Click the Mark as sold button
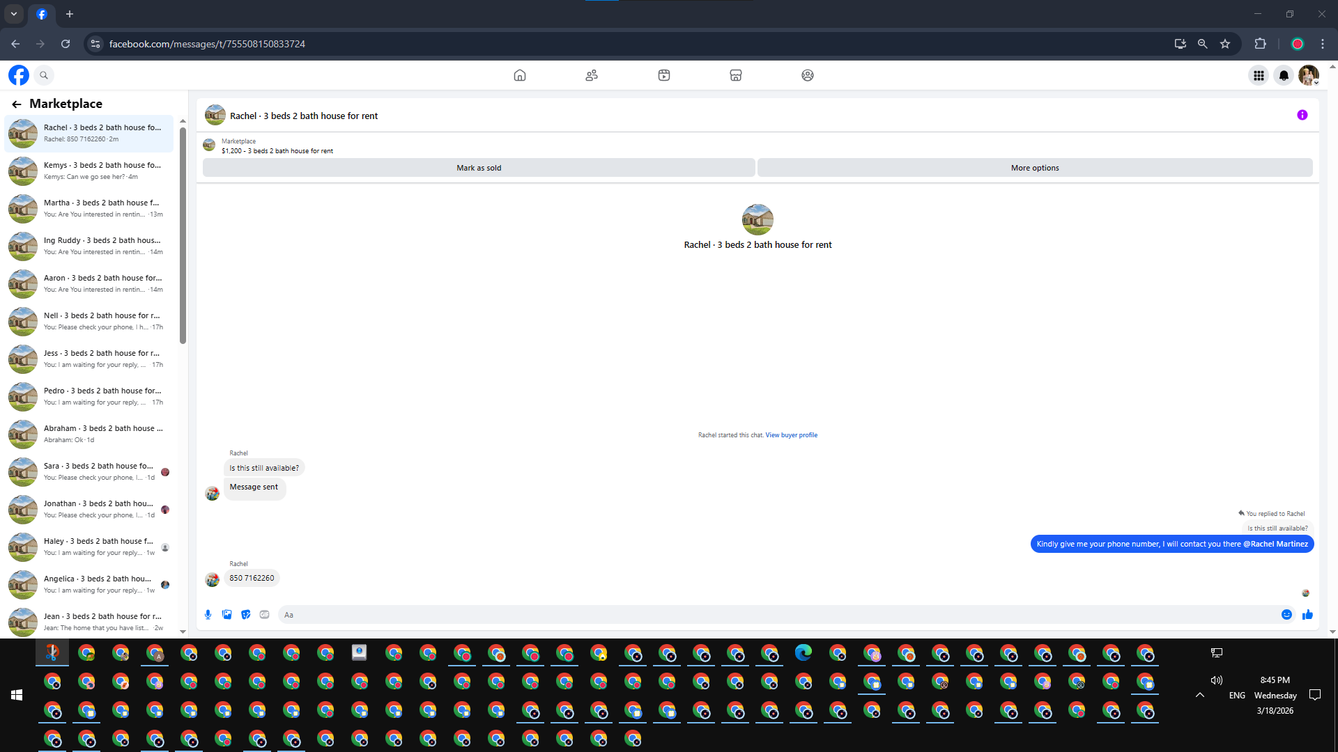Image resolution: width=1338 pixels, height=752 pixels. point(479,168)
